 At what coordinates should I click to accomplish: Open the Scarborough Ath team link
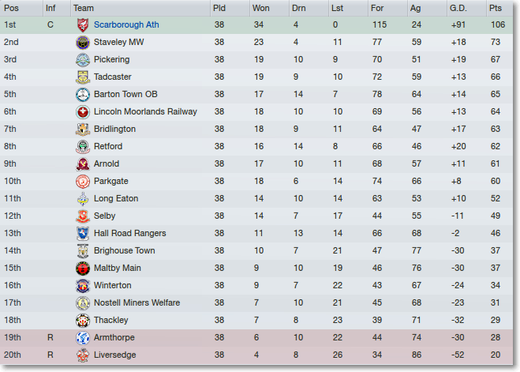point(126,25)
